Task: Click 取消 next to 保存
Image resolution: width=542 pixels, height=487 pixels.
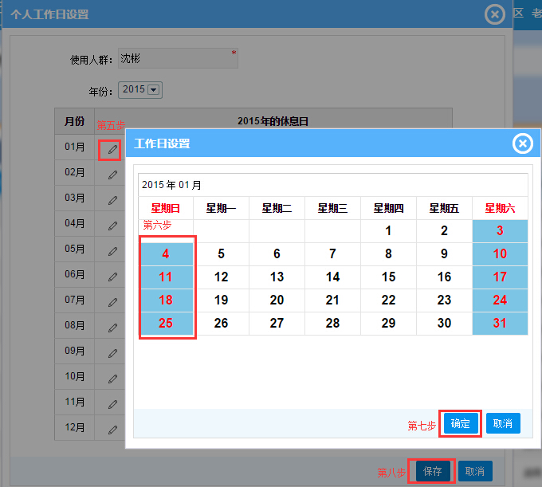Action: pos(475,471)
